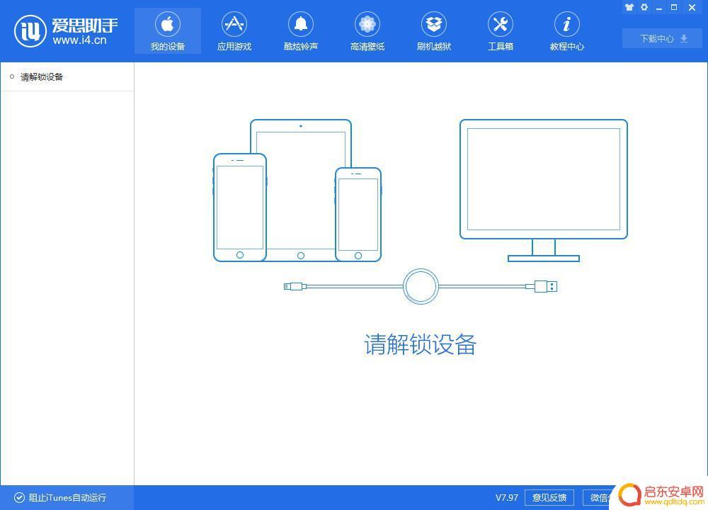Screen dimensions: 708x510
Task: Maximize the window
Action: [674, 7]
